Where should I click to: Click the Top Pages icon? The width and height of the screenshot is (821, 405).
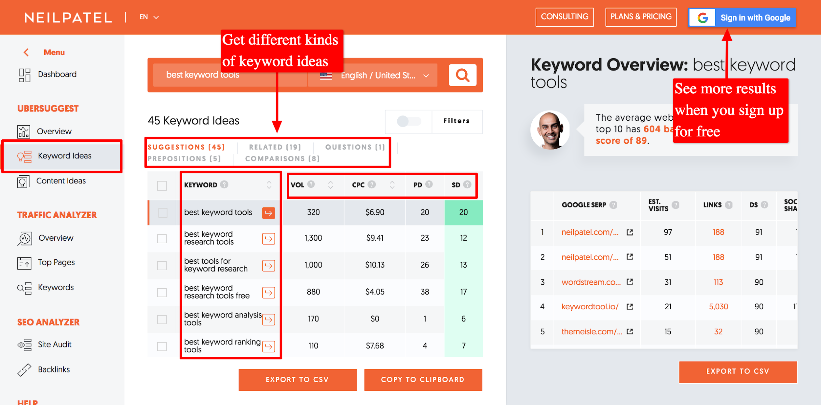coord(24,263)
